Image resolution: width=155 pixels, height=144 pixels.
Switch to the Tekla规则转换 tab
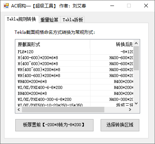pyautogui.click(x=22, y=19)
